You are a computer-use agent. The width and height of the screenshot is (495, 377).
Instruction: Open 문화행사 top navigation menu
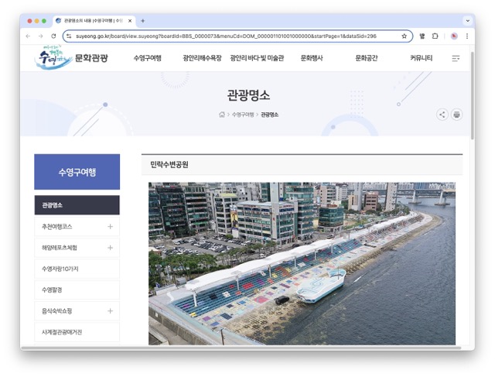coord(312,58)
